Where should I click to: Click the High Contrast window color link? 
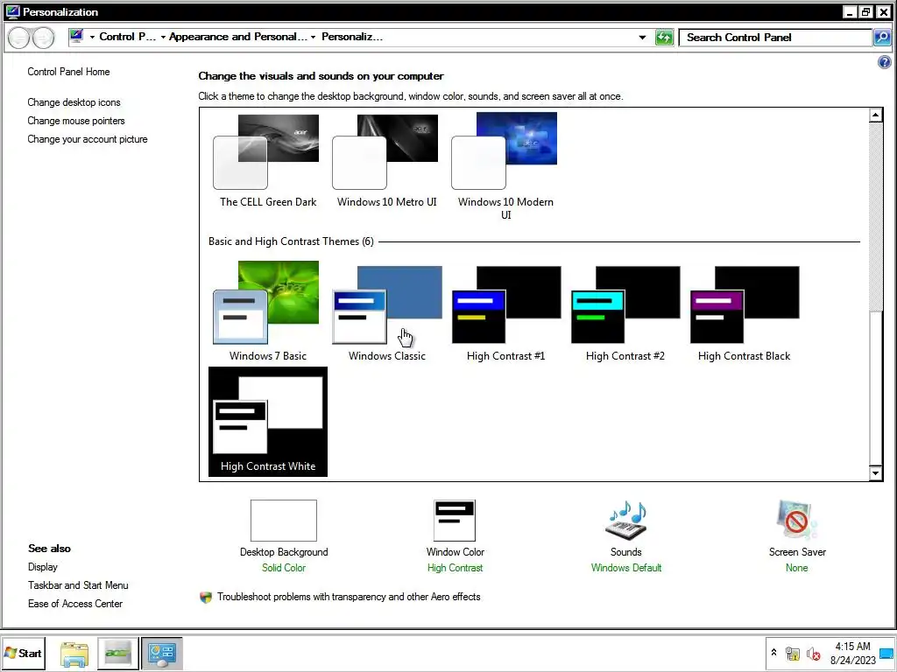pyautogui.click(x=455, y=568)
